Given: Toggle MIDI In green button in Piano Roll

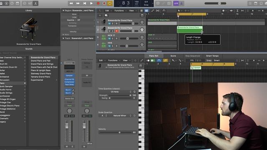Looking at the screenshot, I should coord(152,60).
